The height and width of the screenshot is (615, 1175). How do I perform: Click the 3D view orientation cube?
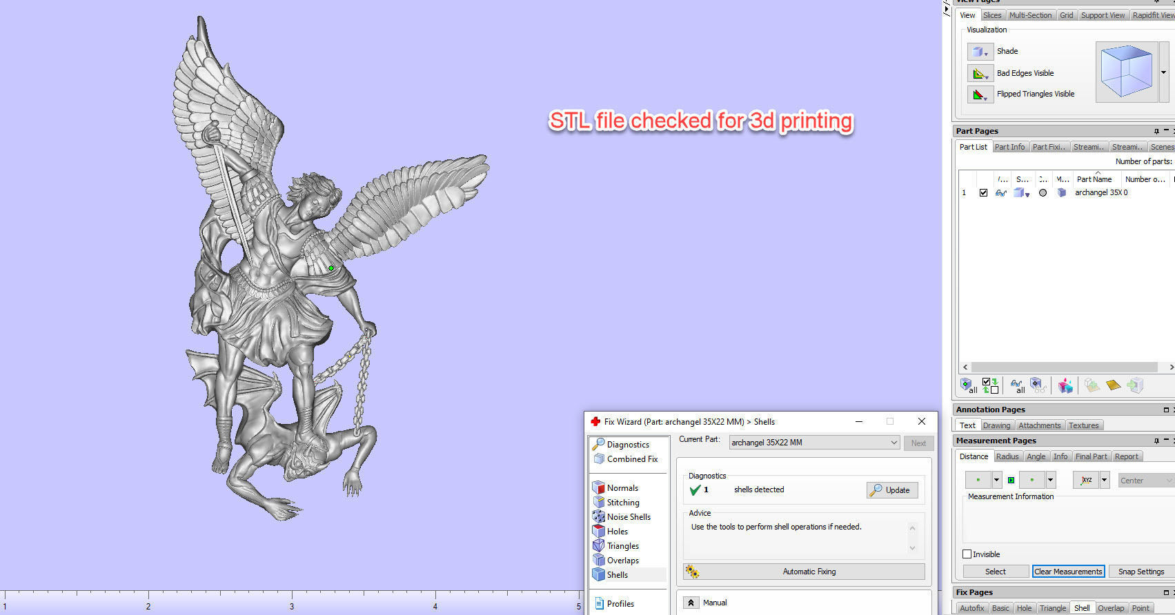[x=1126, y=72]
